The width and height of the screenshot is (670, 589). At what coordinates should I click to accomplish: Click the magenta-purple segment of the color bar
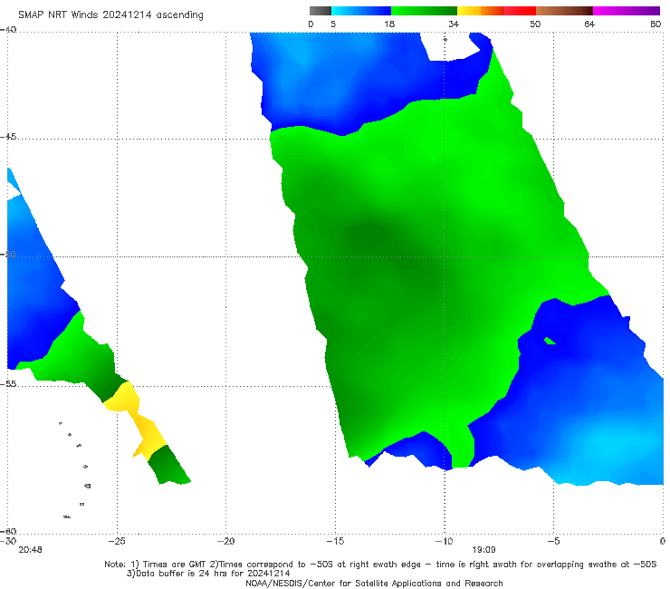(x=627, y=11)
